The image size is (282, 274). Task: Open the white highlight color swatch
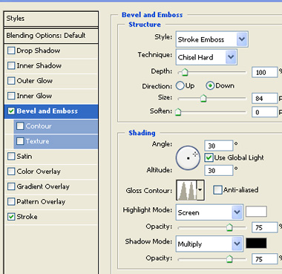pos(256,212)
